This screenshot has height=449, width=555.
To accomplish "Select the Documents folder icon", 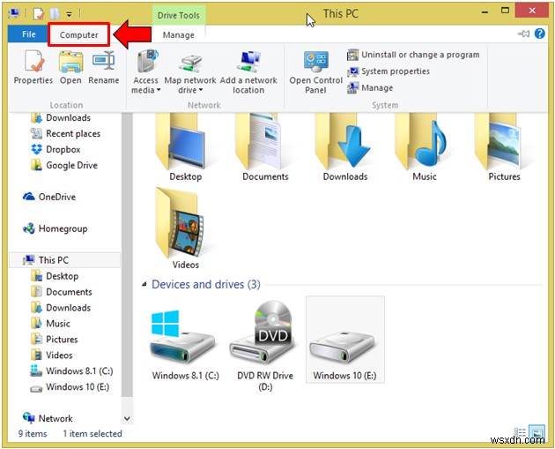I will tap(265, 147).
